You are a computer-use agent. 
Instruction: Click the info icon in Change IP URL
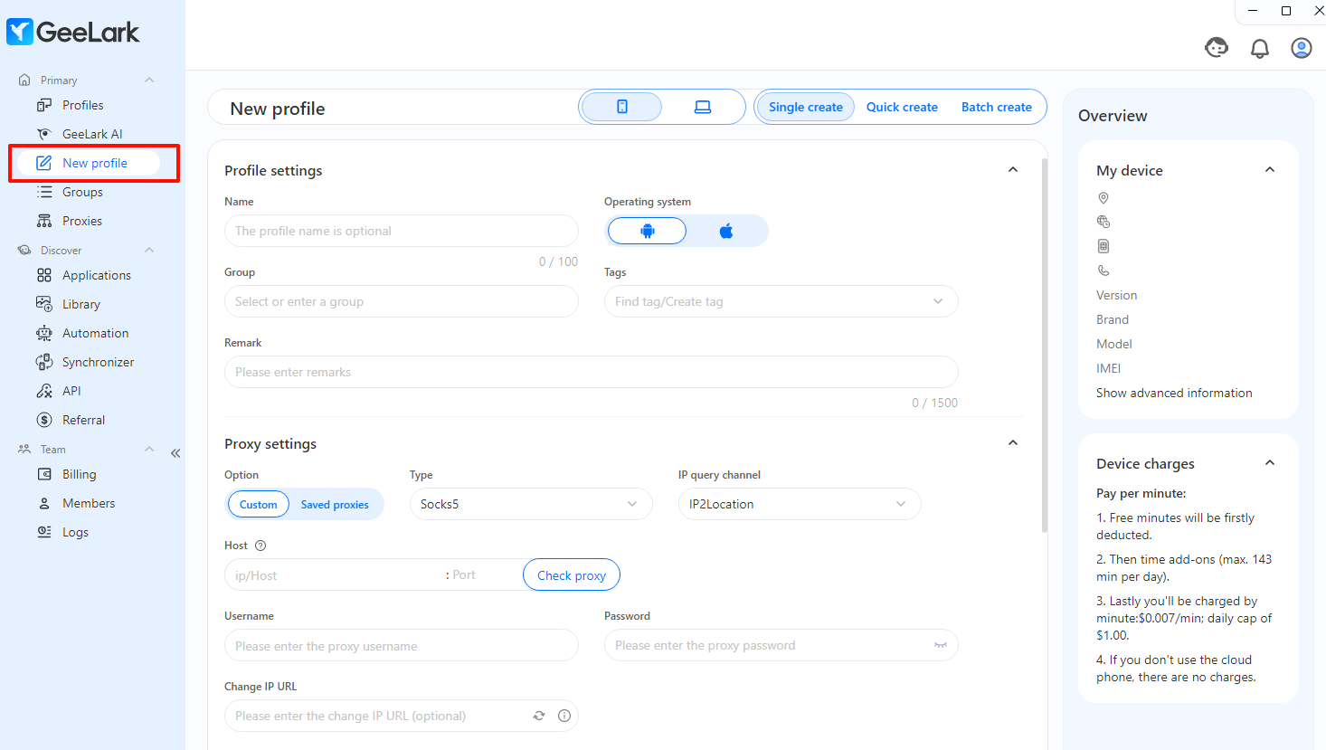[x=564, y=716]
